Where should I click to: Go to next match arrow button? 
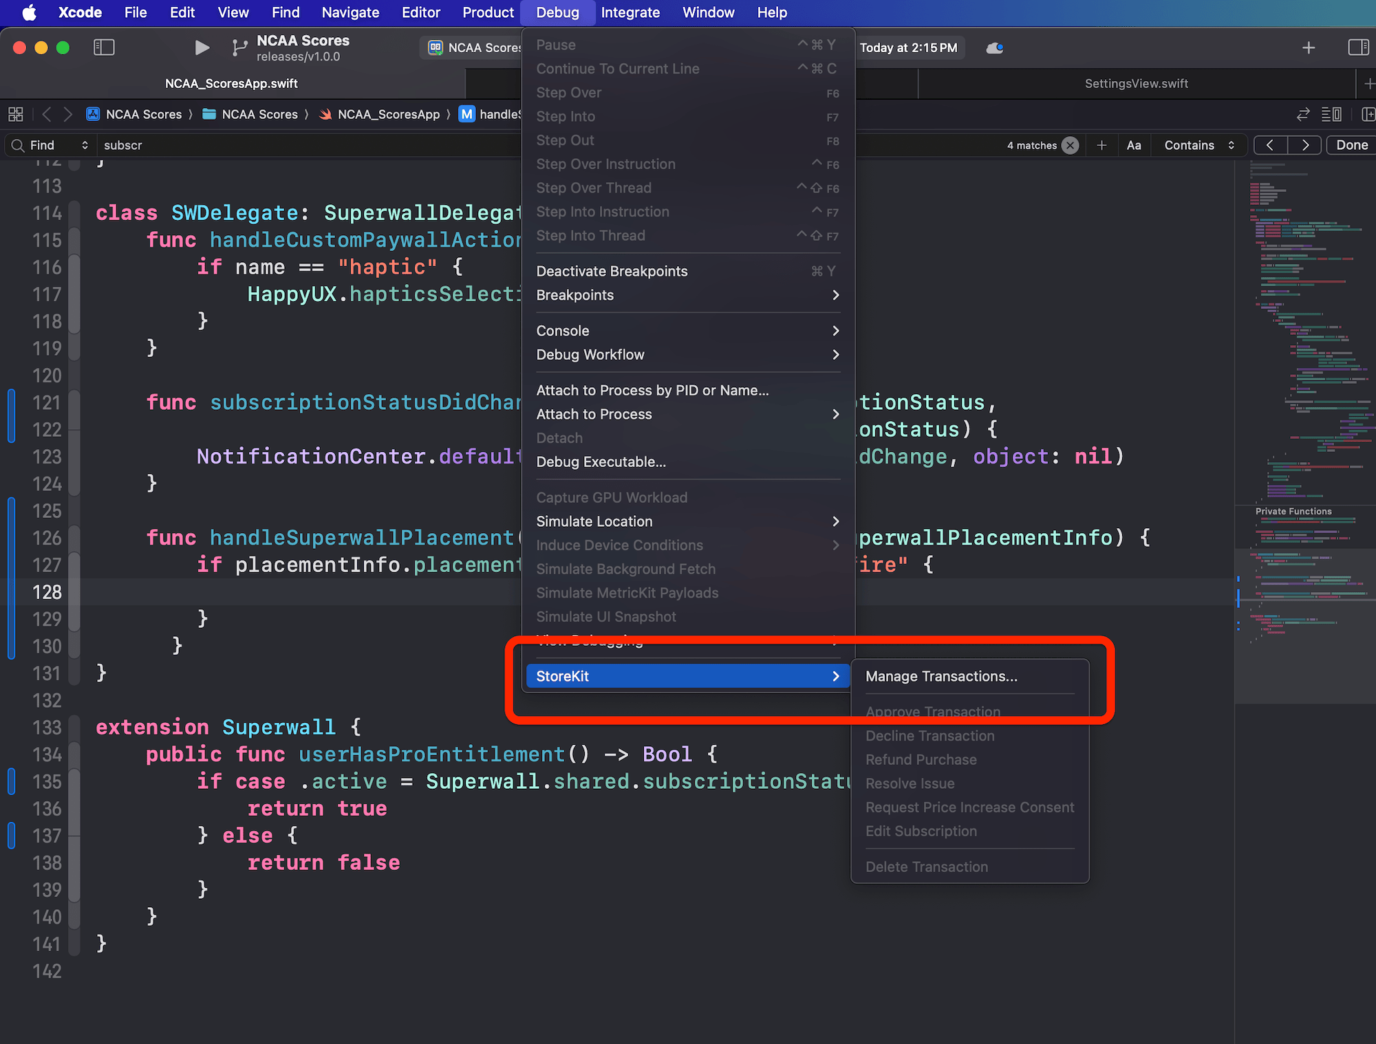click(1304, 145)
